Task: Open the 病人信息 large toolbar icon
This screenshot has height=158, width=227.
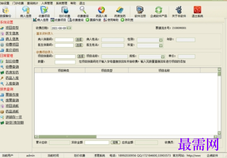Action: click(26, 12)
